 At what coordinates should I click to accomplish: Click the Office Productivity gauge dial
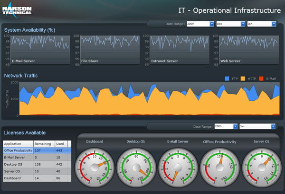pos(219,167)
